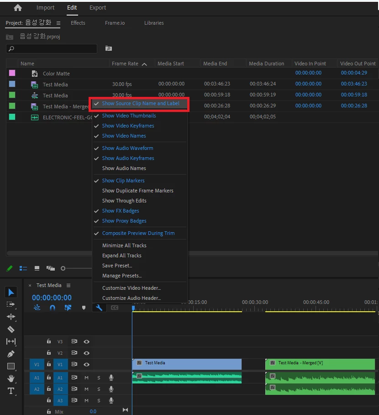This screenshot has width=379, height=415.
Task: Toggle sync lock on track V3
Action: (x=74, y=341)
